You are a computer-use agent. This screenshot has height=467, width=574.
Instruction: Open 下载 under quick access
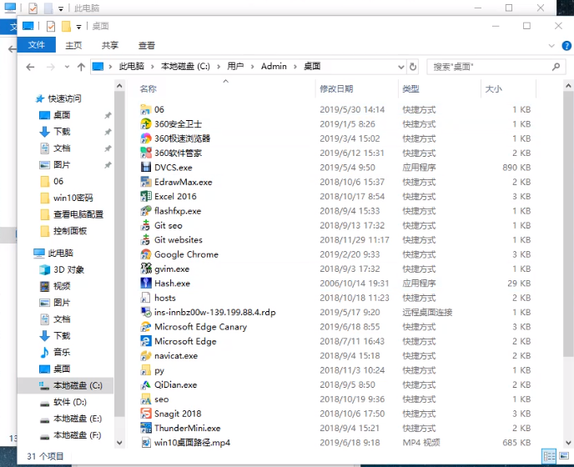(62, 132)
